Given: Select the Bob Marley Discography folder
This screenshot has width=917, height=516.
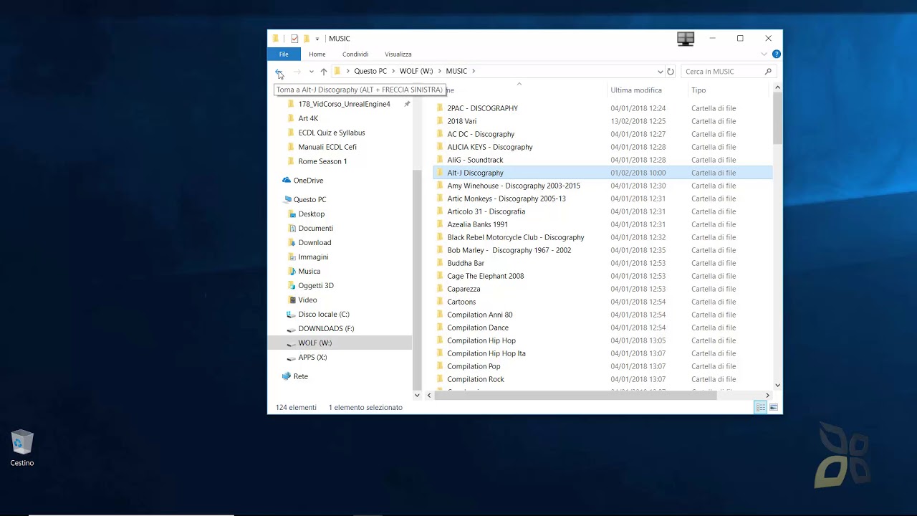Looking at the screenshot, I should click(509, 250).
